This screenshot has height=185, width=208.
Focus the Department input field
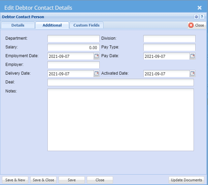[x=73, y=39]
